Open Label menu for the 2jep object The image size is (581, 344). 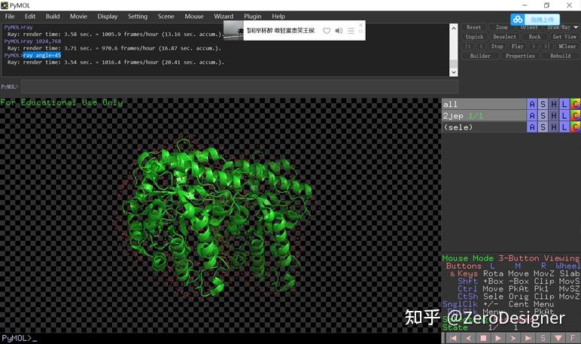[564, 116]
